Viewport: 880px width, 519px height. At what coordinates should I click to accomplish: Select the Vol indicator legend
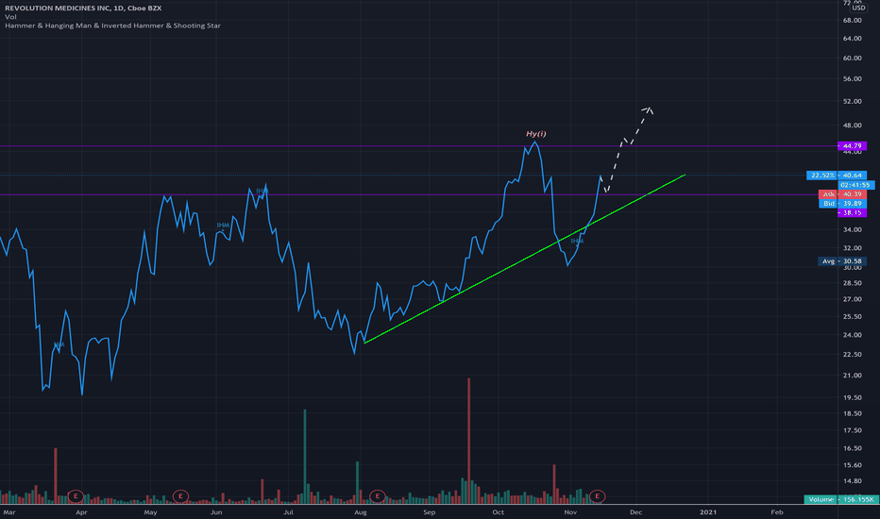coord(10,17)
